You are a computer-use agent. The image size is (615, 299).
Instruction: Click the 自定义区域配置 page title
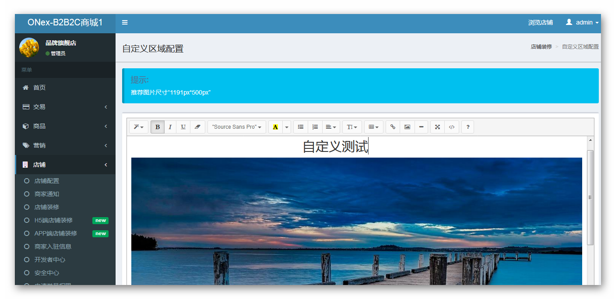click(x=153, y=49)
